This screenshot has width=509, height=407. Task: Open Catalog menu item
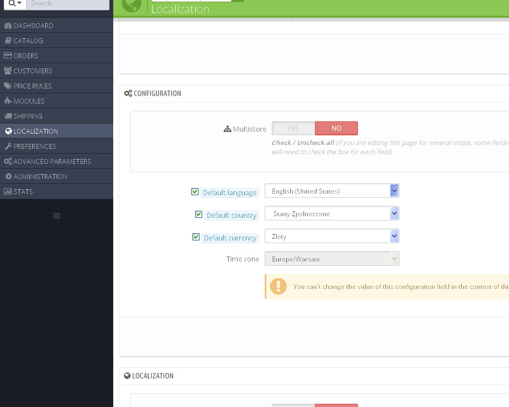57,40
